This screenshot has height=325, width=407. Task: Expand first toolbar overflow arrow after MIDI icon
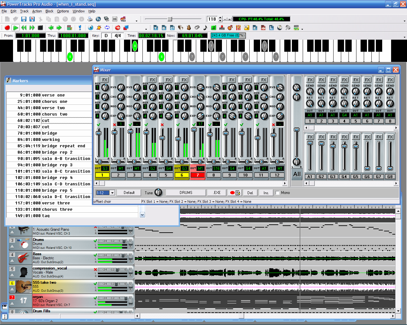(x=137, y=21)
